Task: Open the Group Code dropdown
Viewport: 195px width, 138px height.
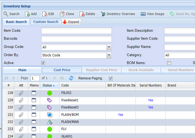Action: [x=109, y=47]
